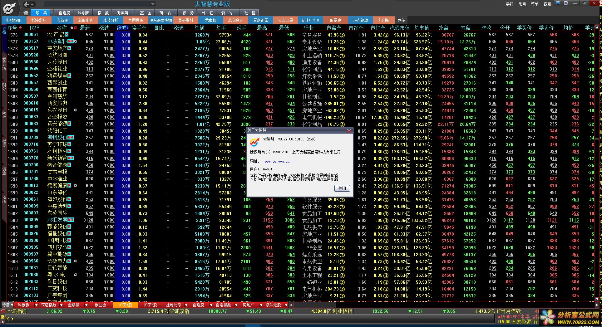Click the 板块监控 toolbar button

click(39, 20)
